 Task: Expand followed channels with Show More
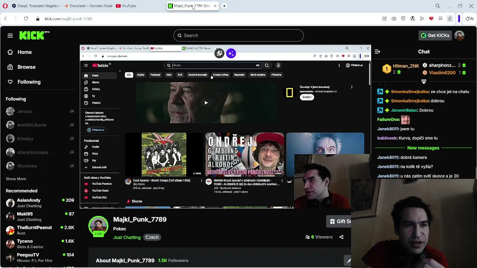pyautogui.click(x=16, y=179)
